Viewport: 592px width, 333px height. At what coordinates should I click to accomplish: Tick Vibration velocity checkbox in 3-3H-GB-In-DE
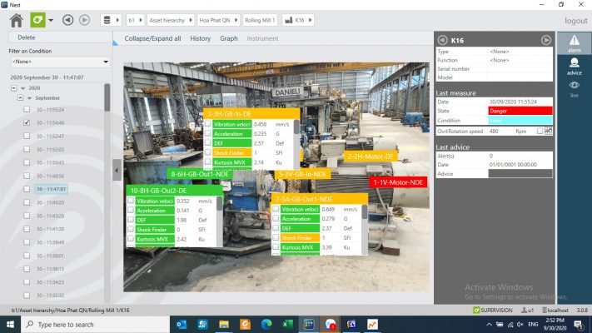click(207, 124)
